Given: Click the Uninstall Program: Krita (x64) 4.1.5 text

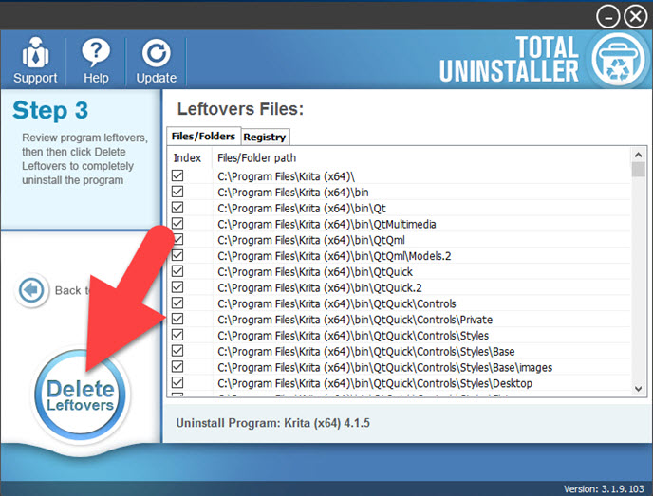Looking at the screenshot, I should coord(272,423).
